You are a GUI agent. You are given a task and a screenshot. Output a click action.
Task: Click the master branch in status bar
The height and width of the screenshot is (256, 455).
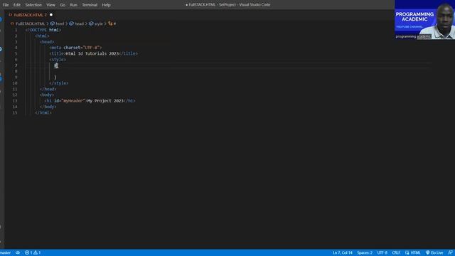[6, 253]
